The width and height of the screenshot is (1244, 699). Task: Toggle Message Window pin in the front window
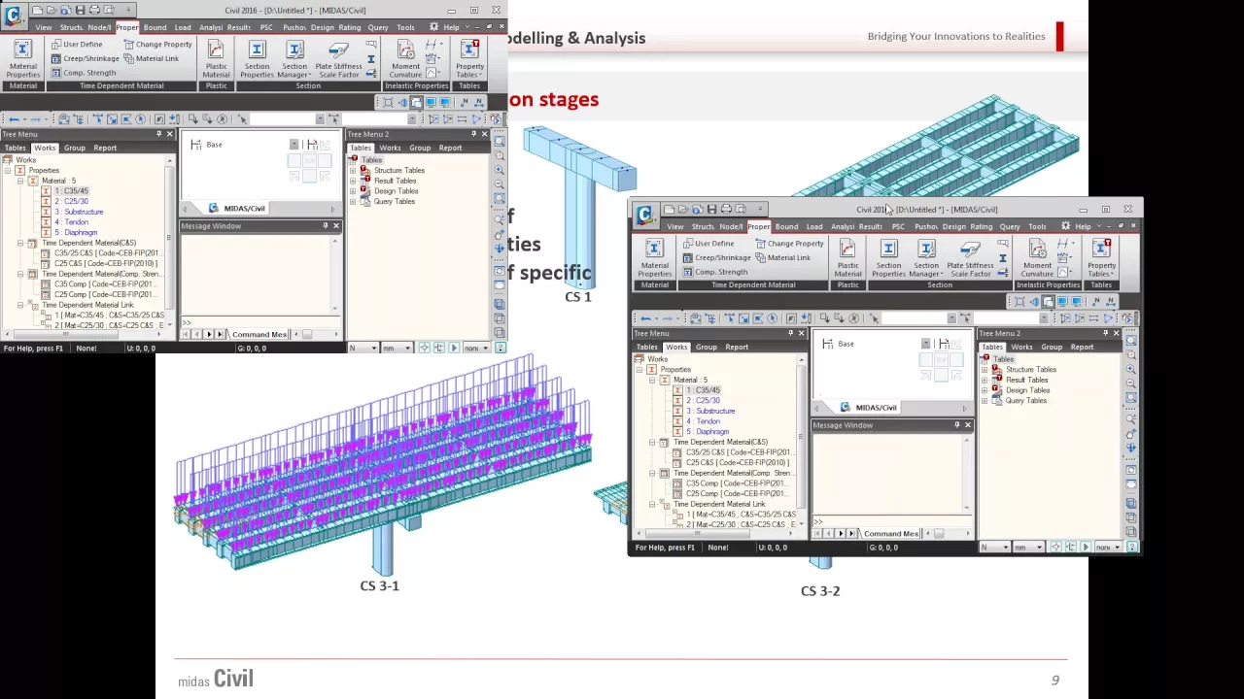957,425
